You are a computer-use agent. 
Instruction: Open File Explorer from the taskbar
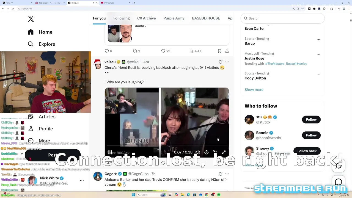[x=182, y=195]
